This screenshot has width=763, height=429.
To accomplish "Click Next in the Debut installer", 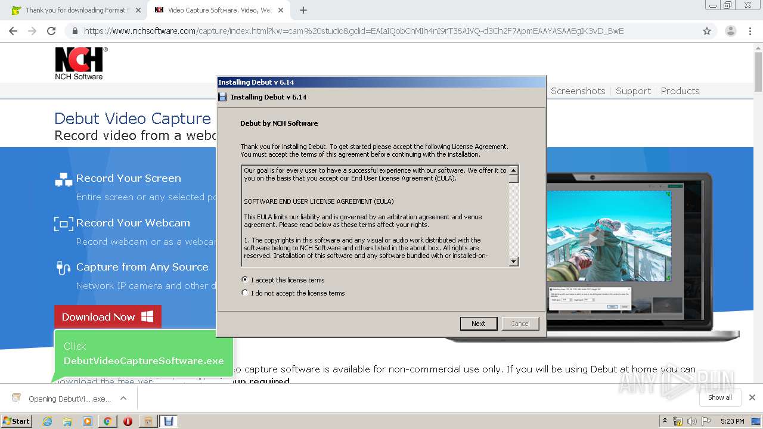I will (x=478, y=324).
